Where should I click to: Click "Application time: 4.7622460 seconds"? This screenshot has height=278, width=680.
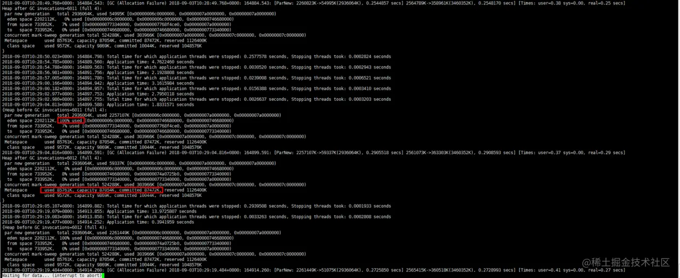[x=150, y=62]
